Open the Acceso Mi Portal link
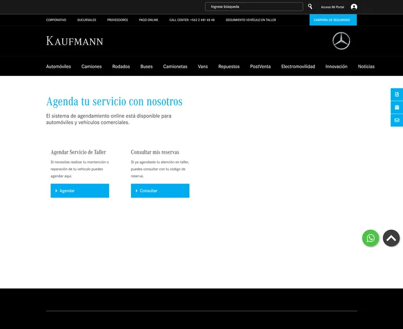 (x=332, y=7)
